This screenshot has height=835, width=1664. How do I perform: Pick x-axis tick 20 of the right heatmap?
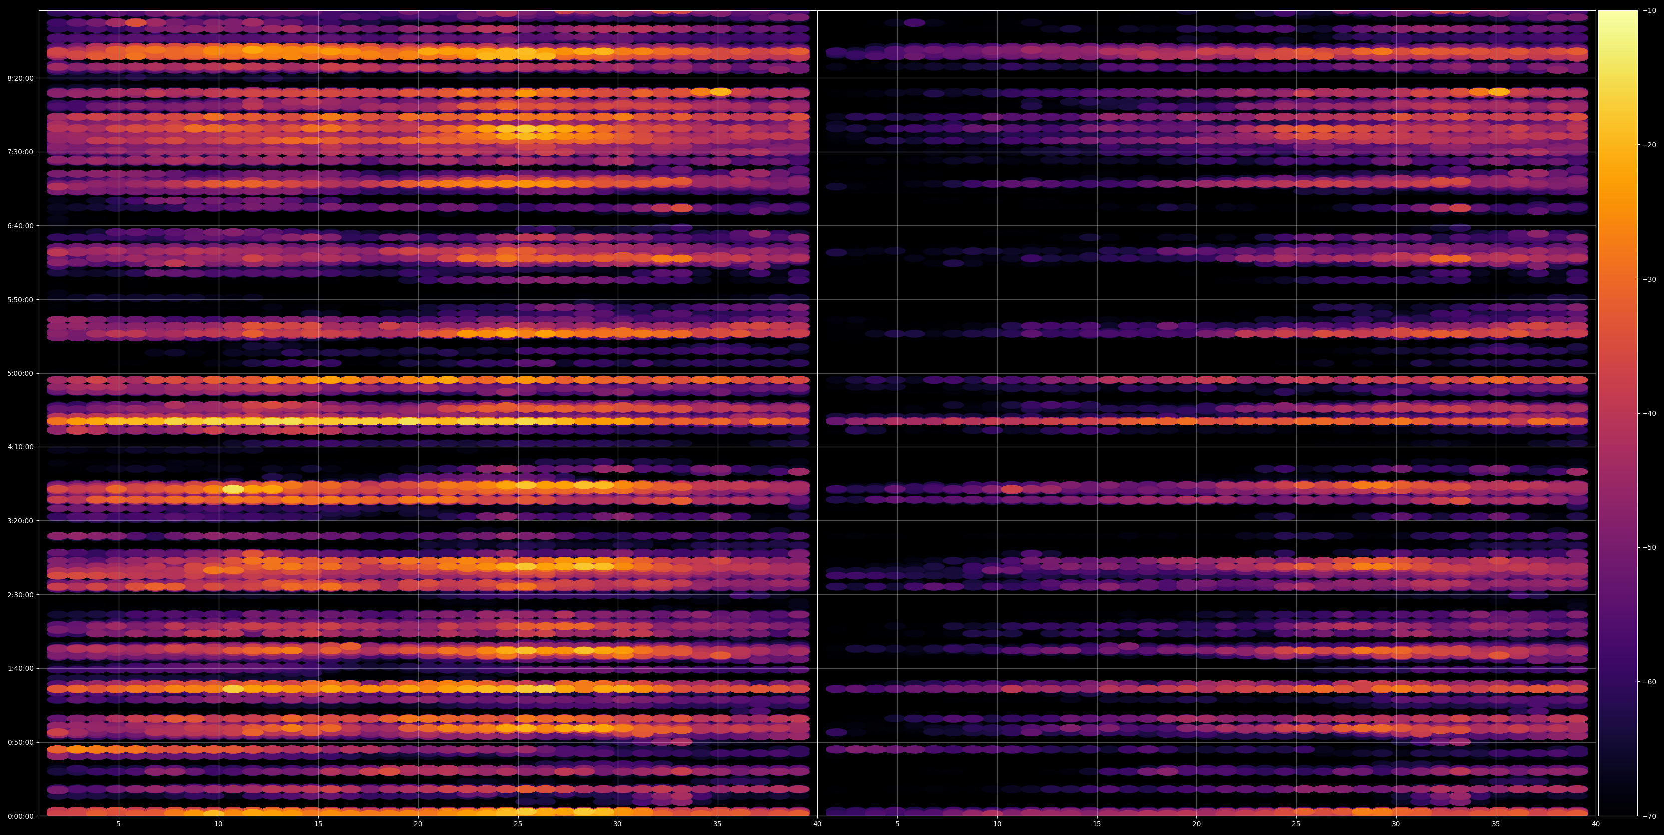pyautogui.click(x=1197, y=824)
